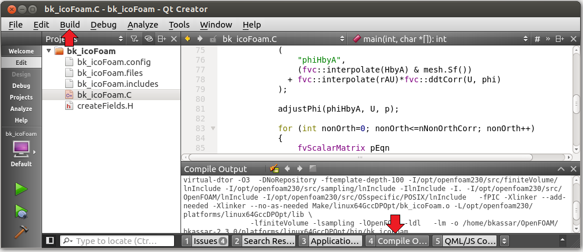Select the bk_icoFoam project folder
The height and width of the screenshot is (252, 583).
[92, 51]
